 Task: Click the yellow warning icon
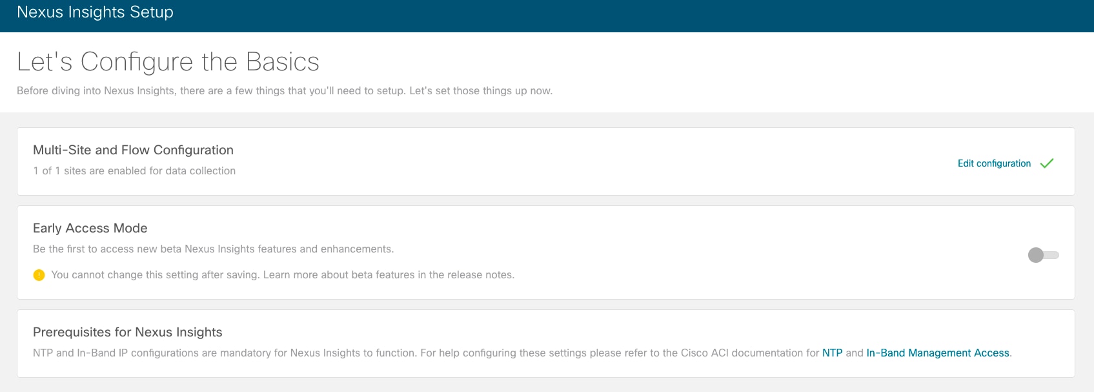(39, 275)
